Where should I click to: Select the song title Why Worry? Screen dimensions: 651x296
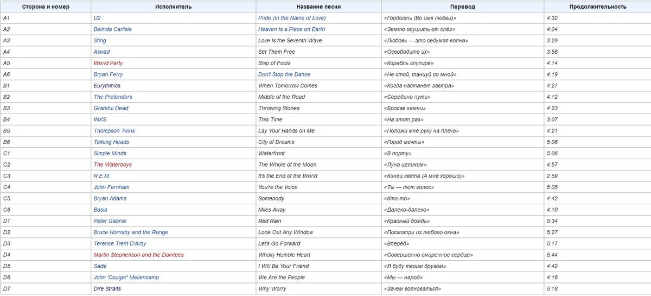tap(272, 288)
